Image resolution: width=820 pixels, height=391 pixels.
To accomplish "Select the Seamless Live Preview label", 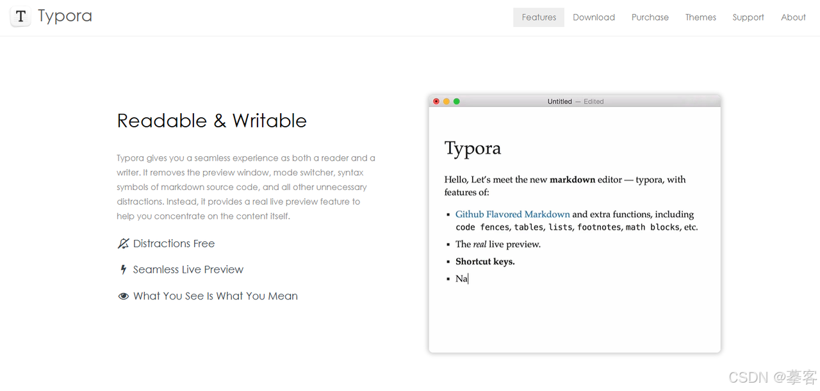I will 188,270.
